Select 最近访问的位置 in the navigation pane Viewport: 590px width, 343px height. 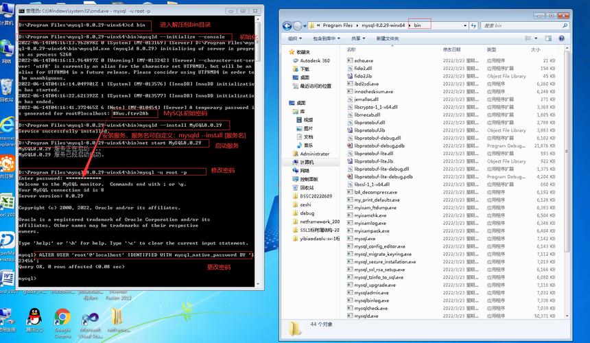(x=316, y=86)
